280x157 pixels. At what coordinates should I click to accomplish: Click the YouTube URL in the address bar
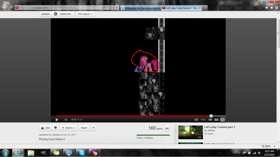point(48,8)
